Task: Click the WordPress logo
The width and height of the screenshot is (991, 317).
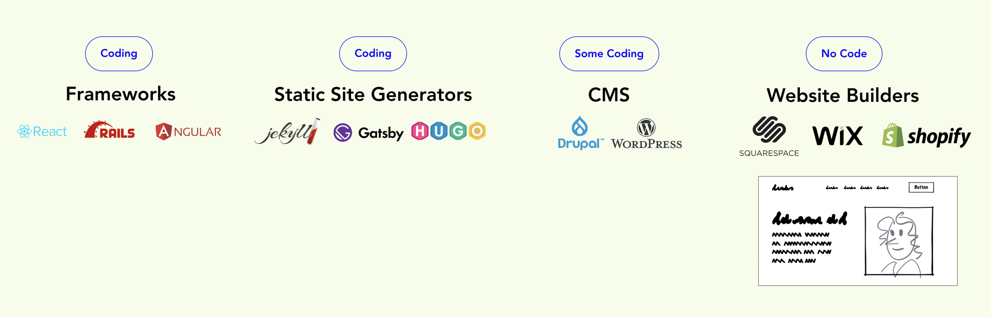Action: pos(646,134)
